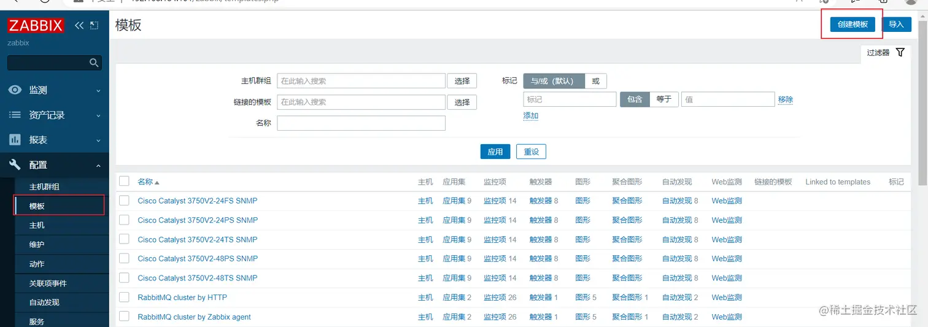Viewport: 928px width, 327px height.
Task: Click the 应用 filter button
Action: 495,152
